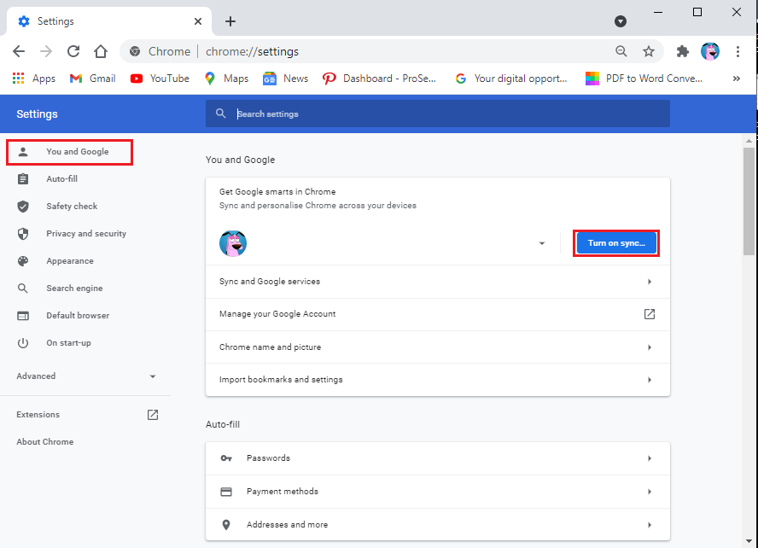Image resolution: width=758 pixels, height=548 pixels.
Task: Open YouTube from the bookmarks bar
Action: click(x=159, y=78)
